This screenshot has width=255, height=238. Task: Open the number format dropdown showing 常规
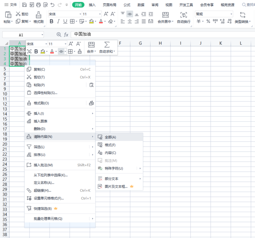(231, 14)
